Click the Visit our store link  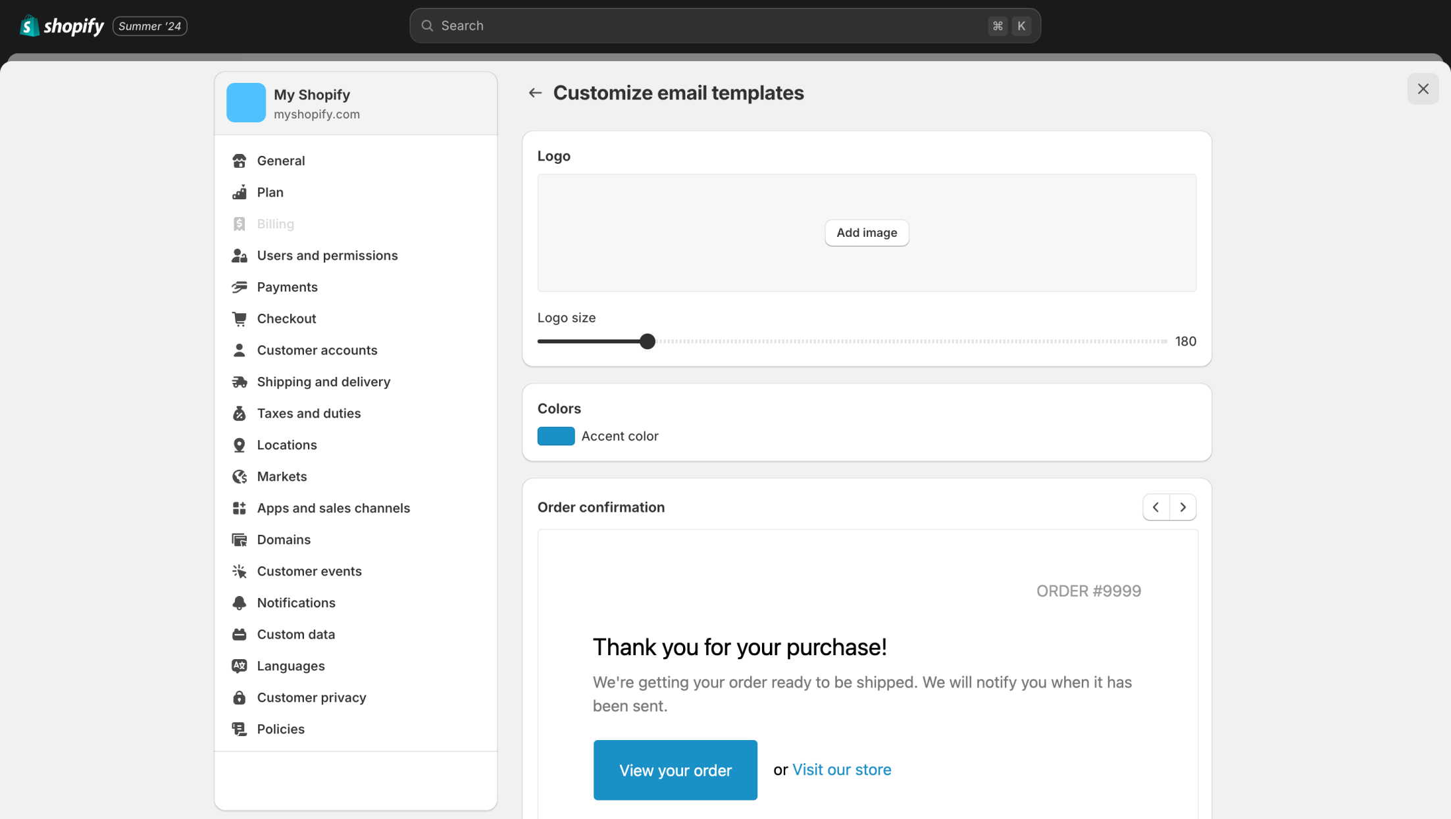841,770
